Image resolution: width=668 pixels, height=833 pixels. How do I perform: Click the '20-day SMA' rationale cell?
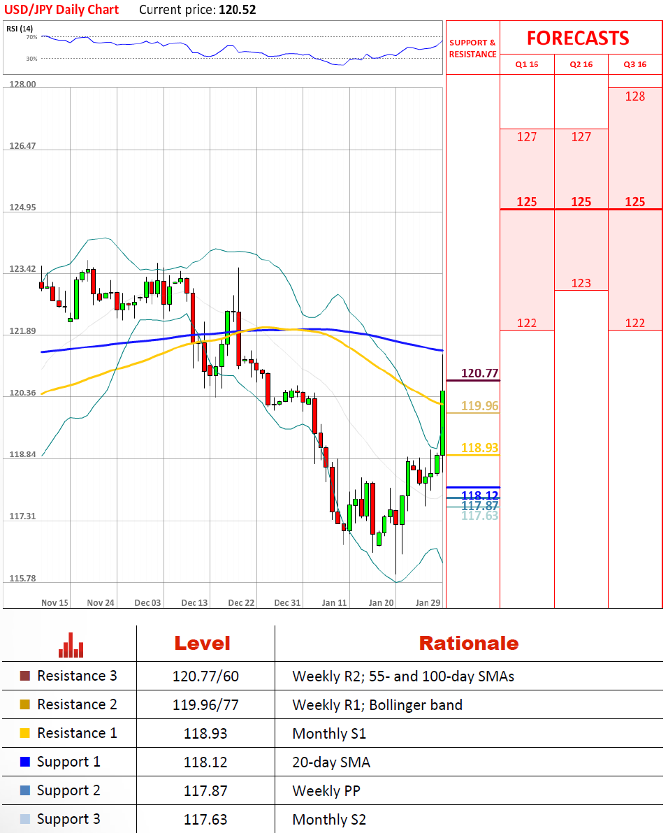click(331, 762)
